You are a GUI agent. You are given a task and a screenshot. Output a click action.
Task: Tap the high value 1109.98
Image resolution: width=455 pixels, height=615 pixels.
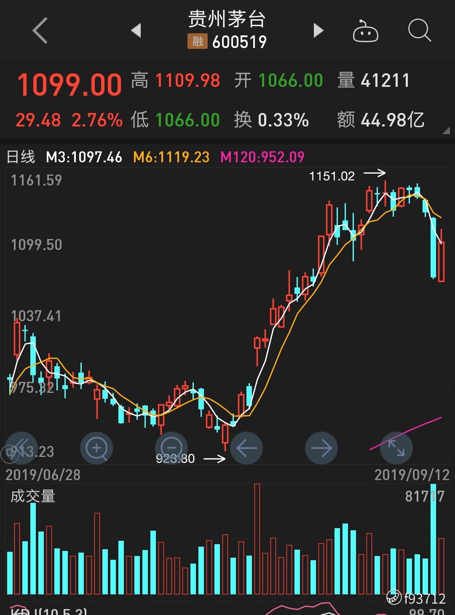[x=188, y=81]
